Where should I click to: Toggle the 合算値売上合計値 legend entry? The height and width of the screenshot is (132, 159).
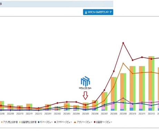click(28, 122)
